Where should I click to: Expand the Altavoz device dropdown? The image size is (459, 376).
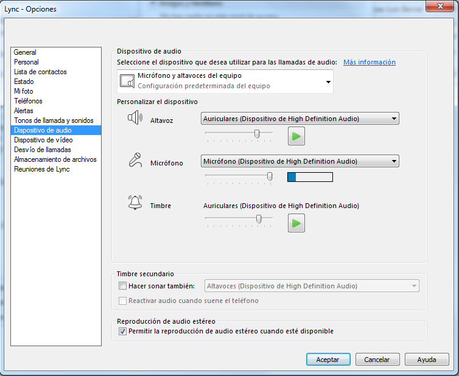(300, 119)
